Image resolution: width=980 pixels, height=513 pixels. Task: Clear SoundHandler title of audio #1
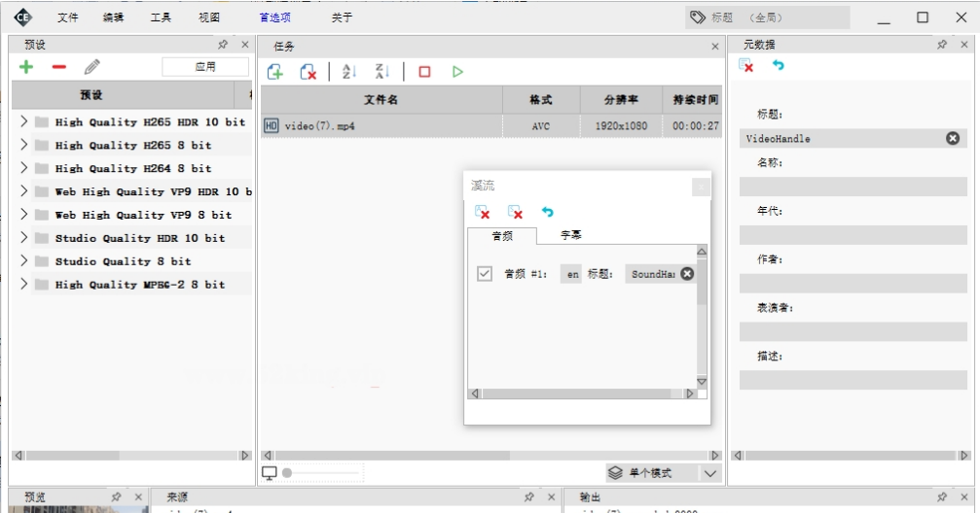click(687, 273)
